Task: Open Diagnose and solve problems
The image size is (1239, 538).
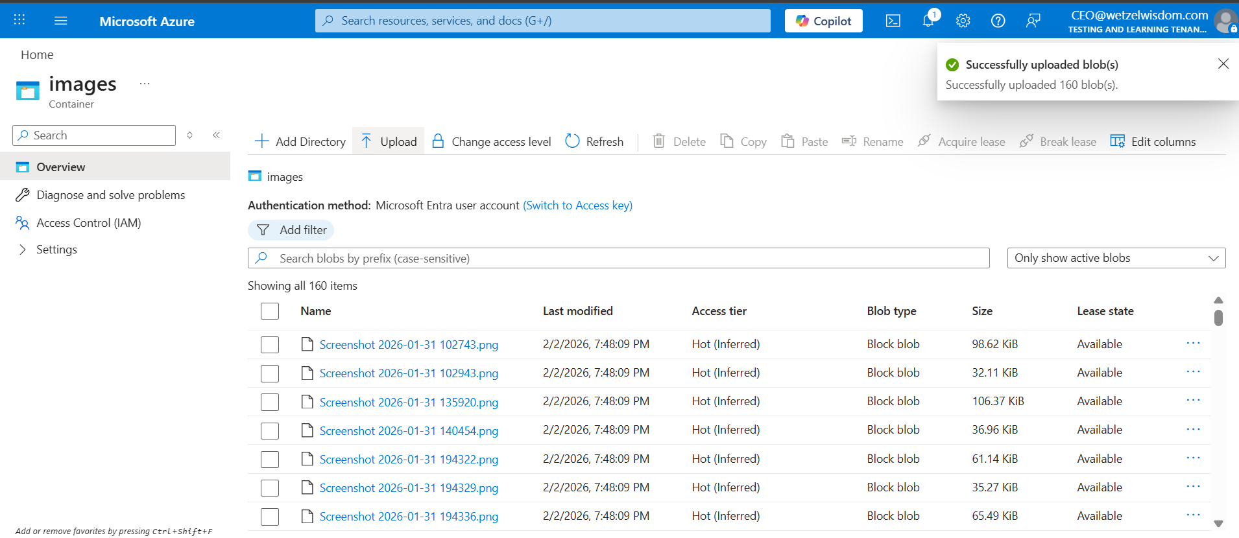Action: [x=110, y=195]
